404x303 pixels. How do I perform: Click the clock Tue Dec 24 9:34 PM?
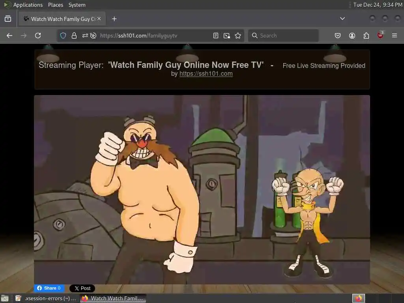[378, 5]
